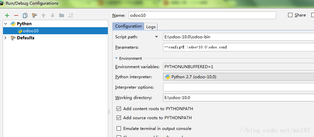The width and height of the screenshot is (314, 137).
Task: Click the Script path field
Action: [239, 37]
